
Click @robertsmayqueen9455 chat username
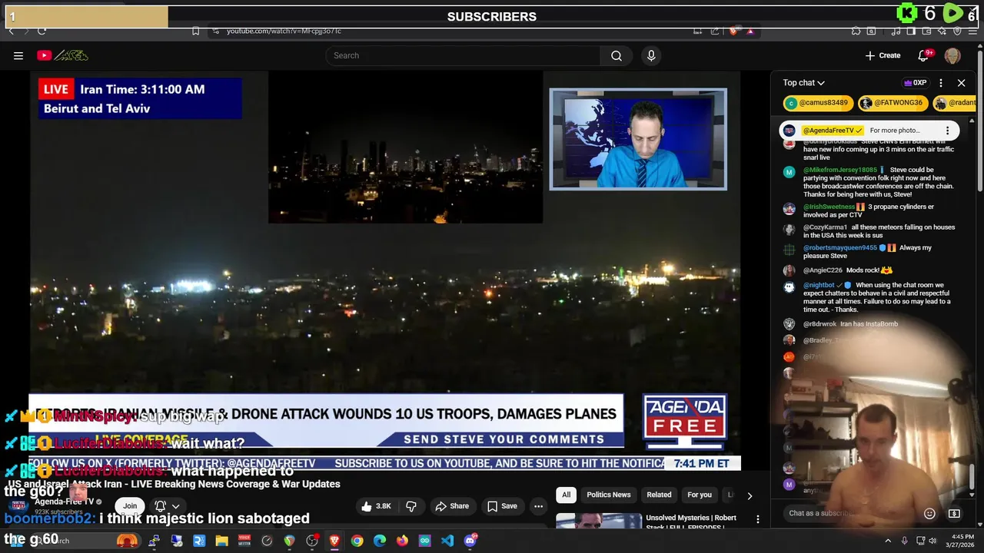click(x=839, y=248)
